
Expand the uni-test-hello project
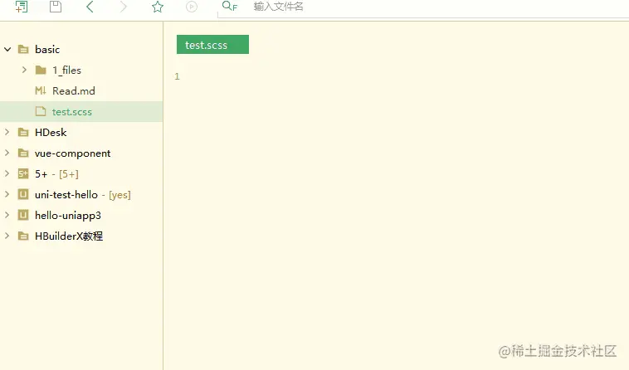coord(7,194)
